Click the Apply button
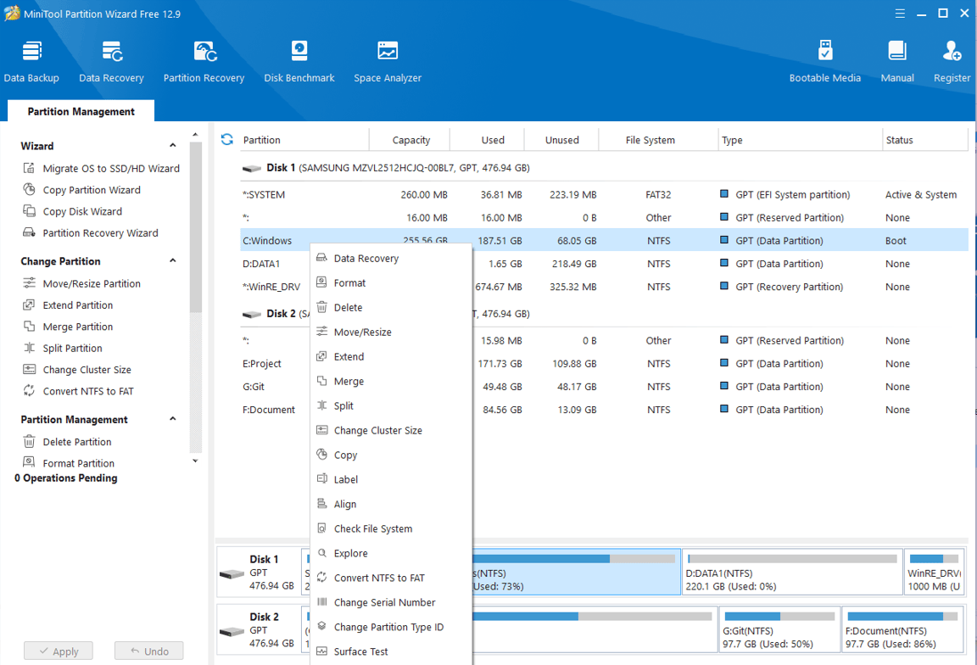This screenshot has width=977, height=665. pos(59,651)
